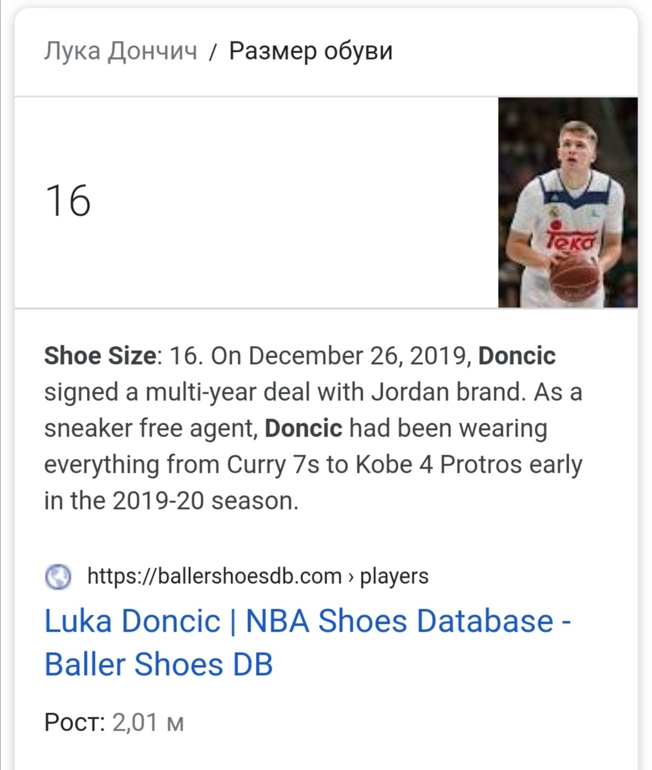652x770 pixels.
Task: Click the players path segment in URL
Action: [394, 576]
